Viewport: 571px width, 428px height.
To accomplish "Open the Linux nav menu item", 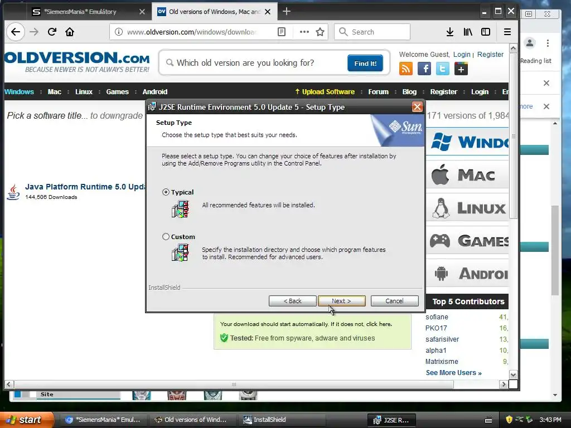I will (x=84, y=92).
